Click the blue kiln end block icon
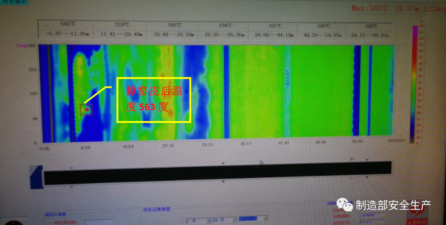This screenshot has height=225, width=446. coord(36,177)
